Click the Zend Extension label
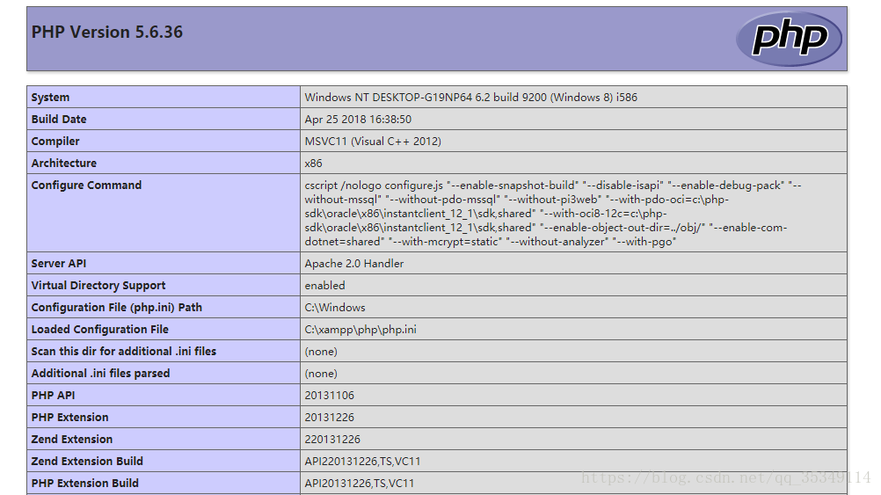 click(x=72, y=439)
